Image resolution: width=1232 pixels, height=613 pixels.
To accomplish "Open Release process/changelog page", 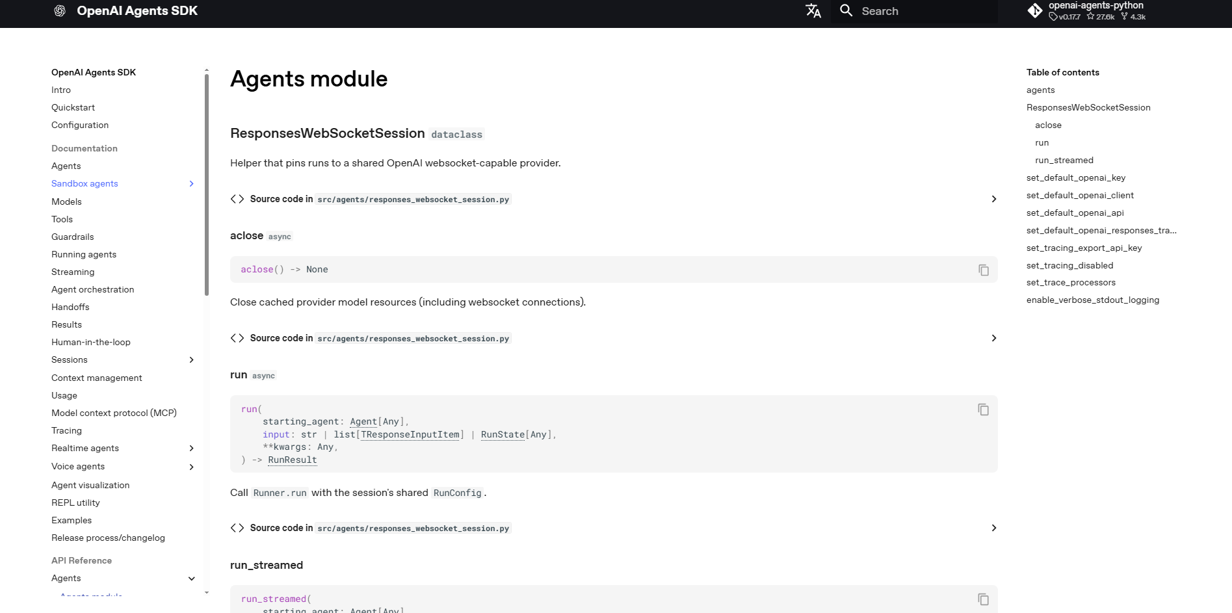I will click(x=108, y=538).
